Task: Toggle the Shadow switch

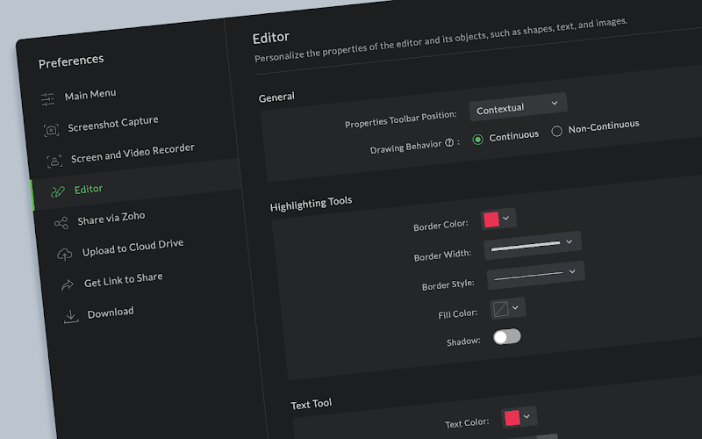Action: pos(507,337)
